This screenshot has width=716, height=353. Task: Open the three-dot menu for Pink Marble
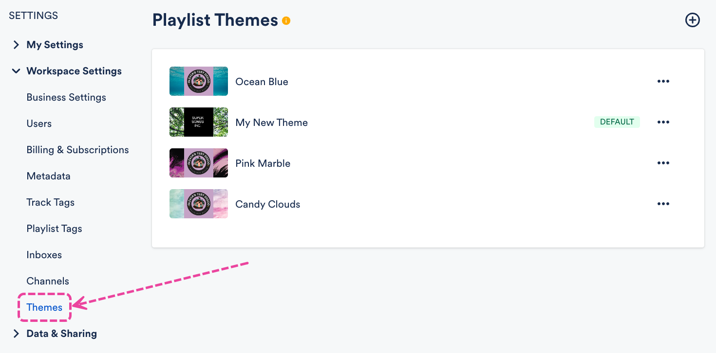663,163
